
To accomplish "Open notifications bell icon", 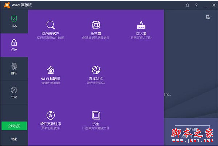I will coord(187,5).
